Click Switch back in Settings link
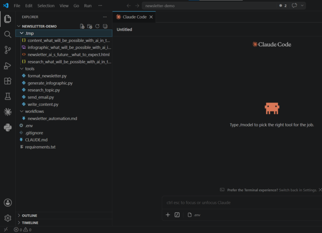The height and width of the screenshot is (233, 322). [x=298, y=190]
